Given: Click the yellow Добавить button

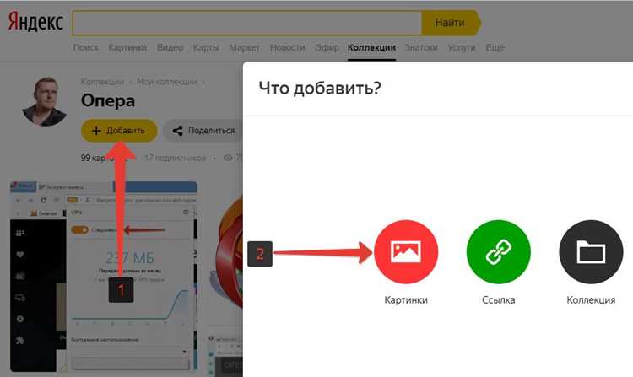Looking at the screenshot, I should tap(119, 131).
